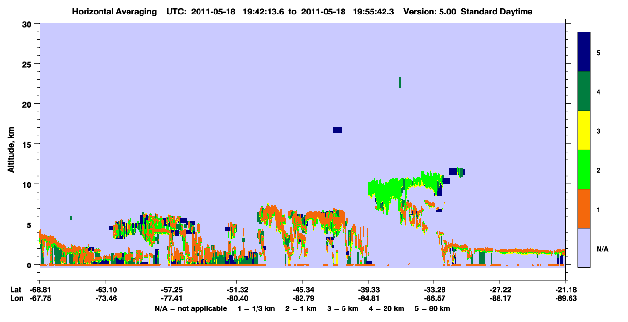The image size is (628, 322).
Task: Click the 'Lon' row label
Action: 16,298
